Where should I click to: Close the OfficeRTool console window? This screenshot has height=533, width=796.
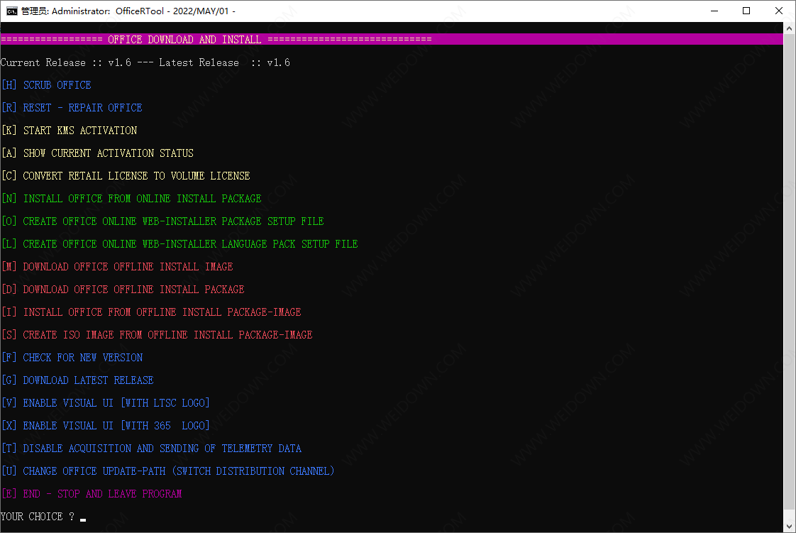point(779,11)
